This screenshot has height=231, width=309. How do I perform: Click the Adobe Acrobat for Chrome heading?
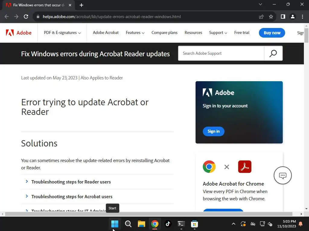[233, 184]
